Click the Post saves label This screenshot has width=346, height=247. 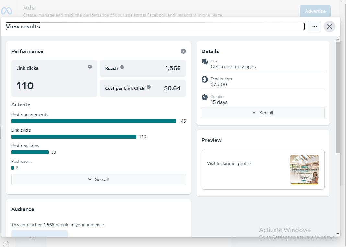[21, 162]
